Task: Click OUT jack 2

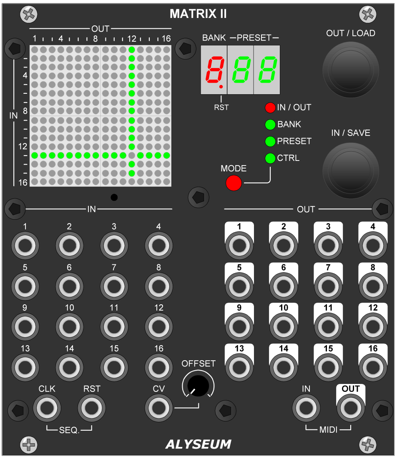Action: point(284,246)
